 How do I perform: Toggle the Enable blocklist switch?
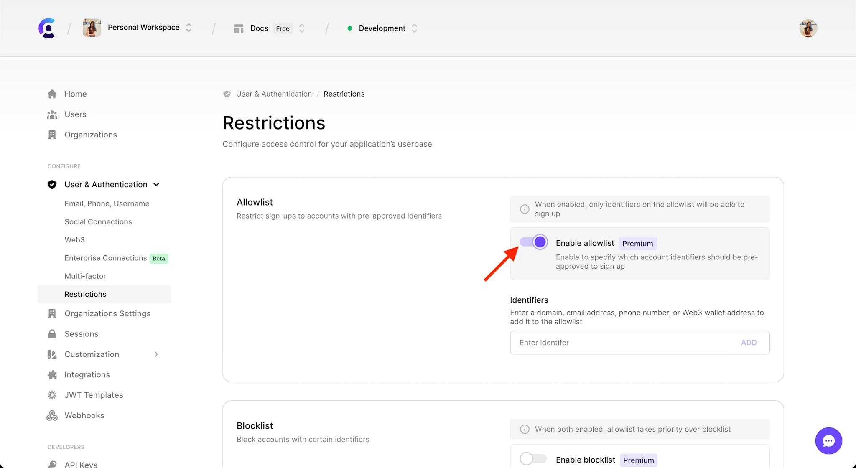click(x=532, y=459)
